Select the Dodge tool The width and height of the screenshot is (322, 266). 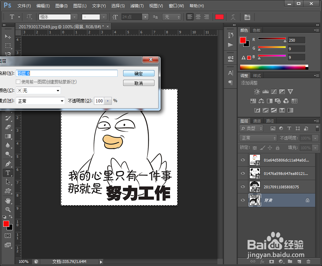click(8, 154)
